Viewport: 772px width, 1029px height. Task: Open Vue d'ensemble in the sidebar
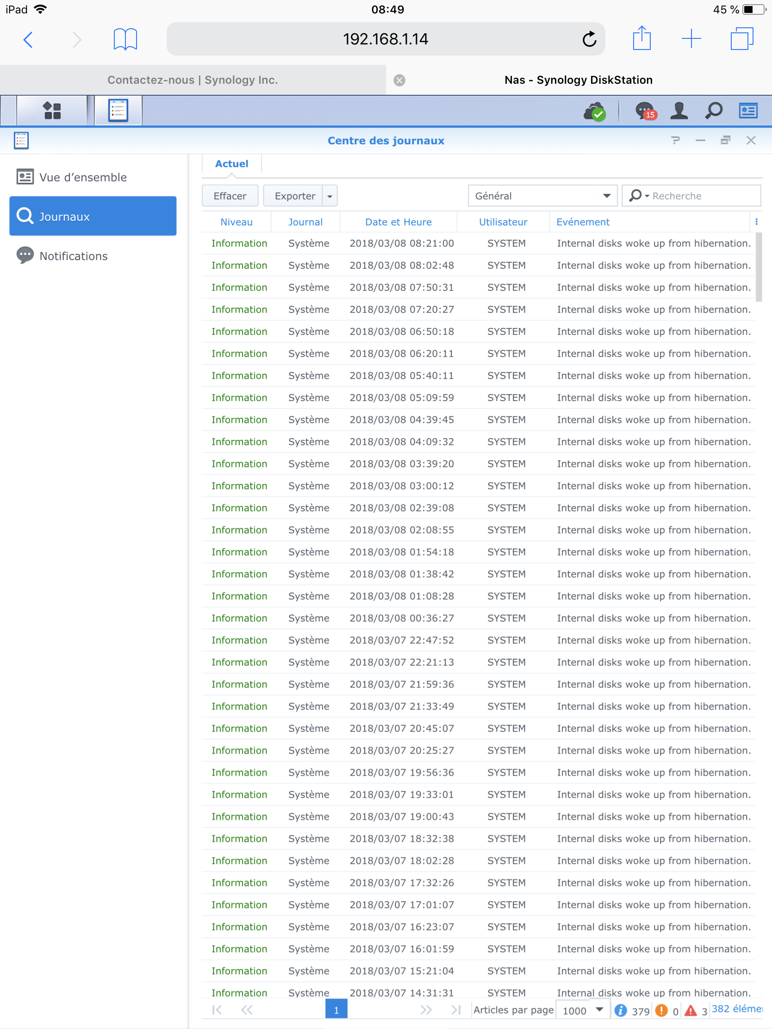point(83,177)
